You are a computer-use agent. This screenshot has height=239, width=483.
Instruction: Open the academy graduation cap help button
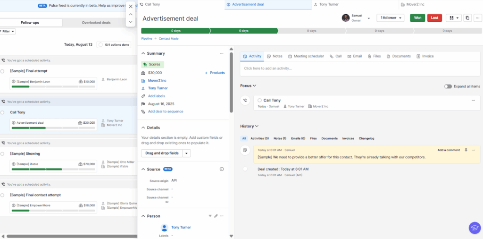tap(474, 228)
